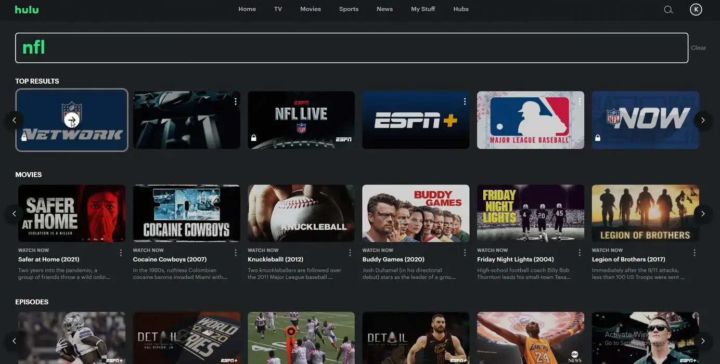The width and height of the screenshot is (720, 364).
Task: Open the News navigation item
Action: coord(384,9)
